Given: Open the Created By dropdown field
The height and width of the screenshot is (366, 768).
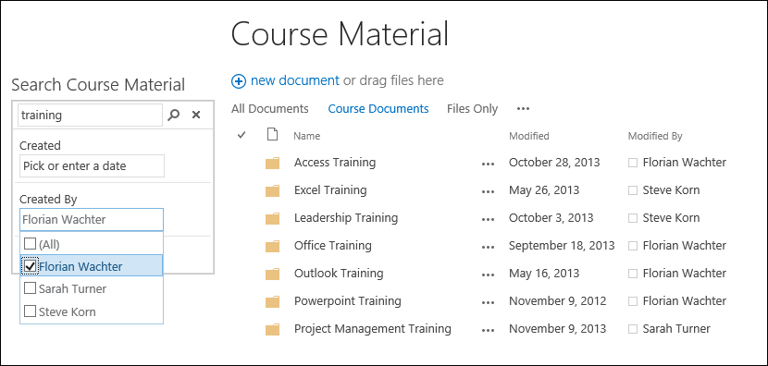Looking at the screenshot, I should 92,220.
